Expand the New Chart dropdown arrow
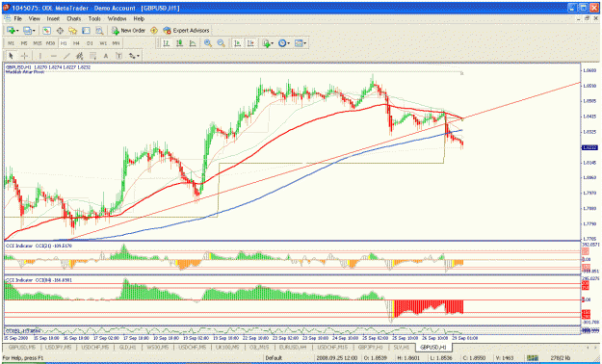The width and height of the screenshot is (602, 364). (x=17, y=31)
